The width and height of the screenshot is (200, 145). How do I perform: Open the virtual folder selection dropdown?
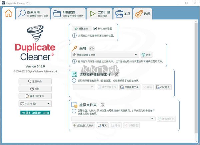click(113, 119)
